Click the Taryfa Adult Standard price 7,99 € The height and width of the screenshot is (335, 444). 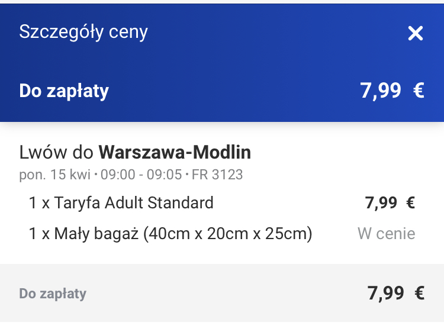click(x=390, y=203)
